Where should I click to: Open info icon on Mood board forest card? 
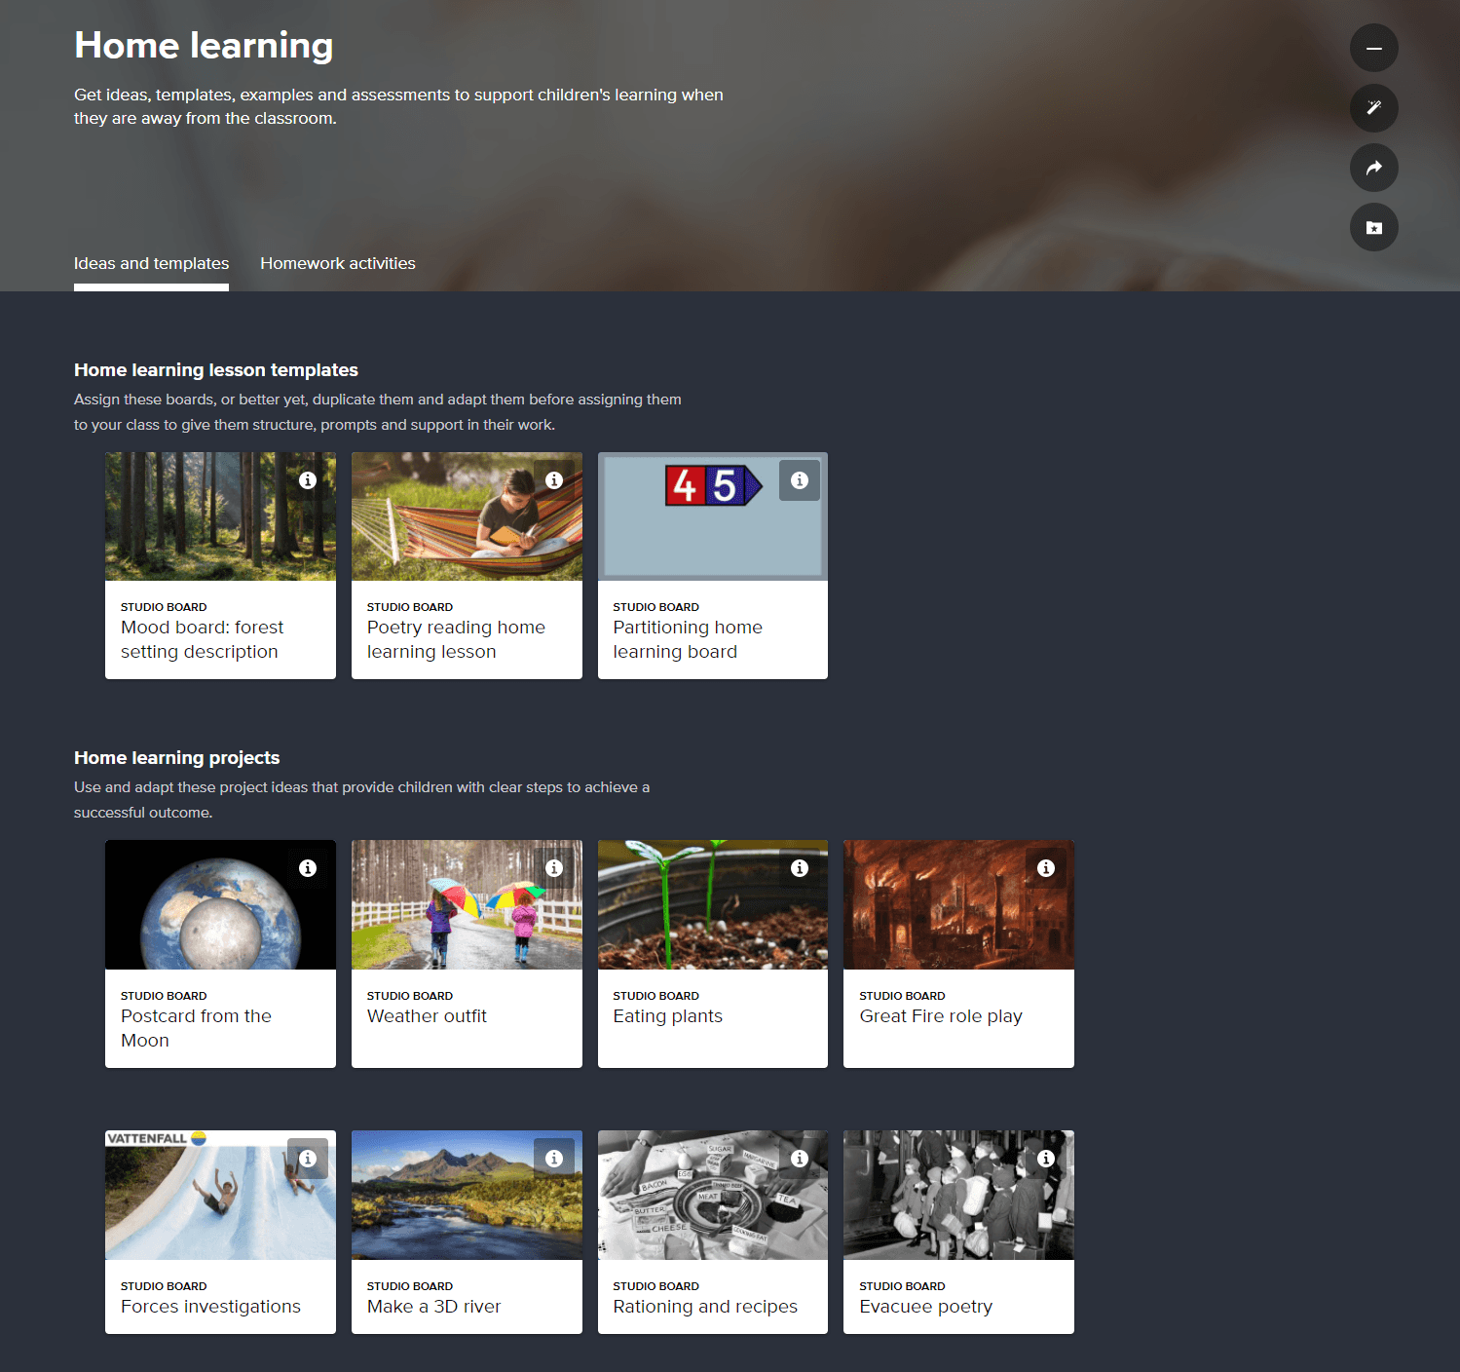coord(308,480)
